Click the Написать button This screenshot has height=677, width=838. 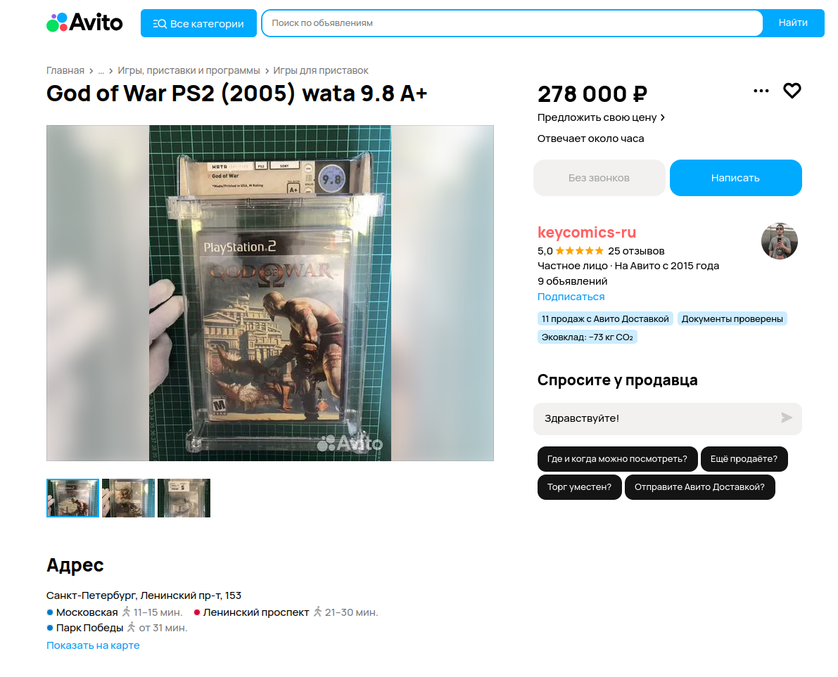point(735,178)
